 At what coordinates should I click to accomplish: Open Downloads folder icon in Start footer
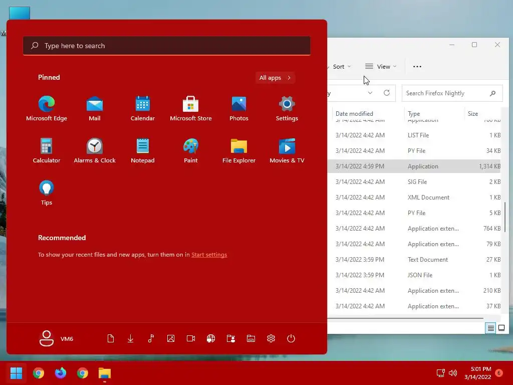click(131, 338)
